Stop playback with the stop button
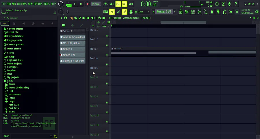 81,4
